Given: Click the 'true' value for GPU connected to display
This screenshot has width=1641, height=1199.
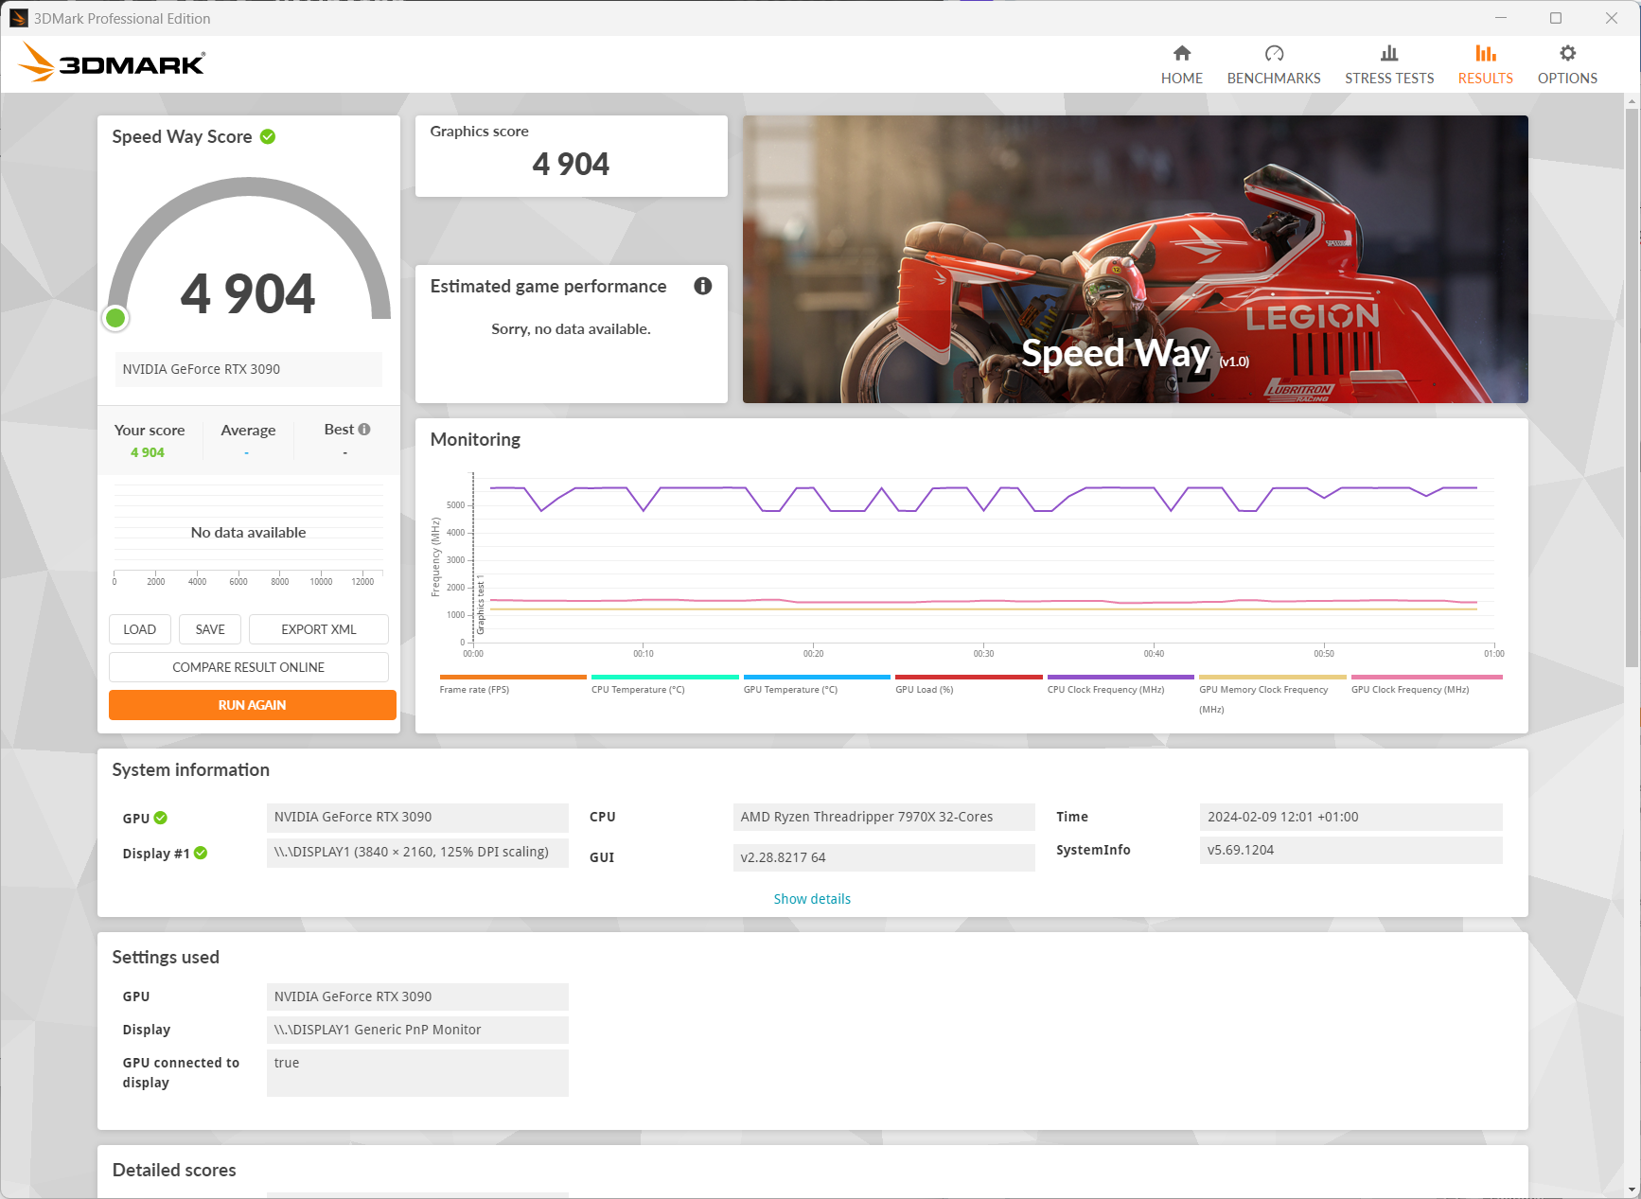Looking at the screenshot, I should click(417, 1073).
